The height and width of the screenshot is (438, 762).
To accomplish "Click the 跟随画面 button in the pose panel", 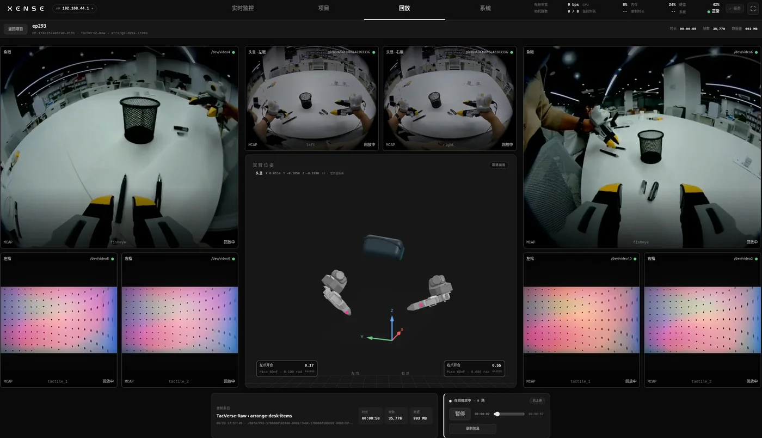I will coord(499,165).
